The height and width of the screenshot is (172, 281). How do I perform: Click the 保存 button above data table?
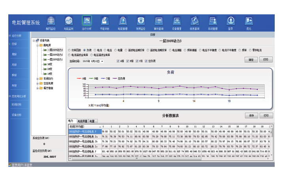coord(251,115)
